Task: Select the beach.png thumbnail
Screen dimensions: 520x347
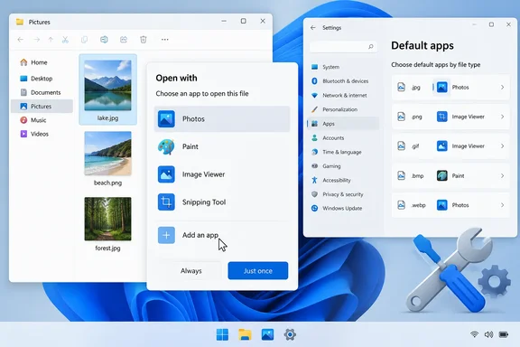Action: tap(107, 154)
